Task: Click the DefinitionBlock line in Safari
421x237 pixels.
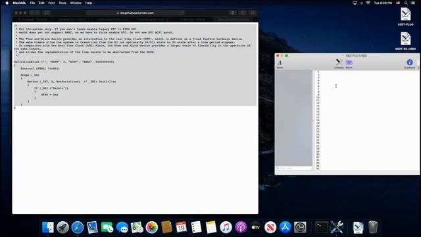Action: coord(64,62)
